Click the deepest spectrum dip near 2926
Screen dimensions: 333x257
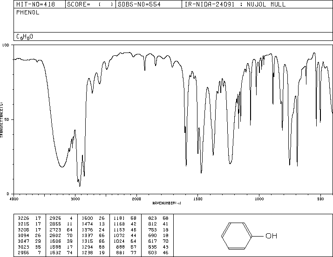click(x=80, y=185)
